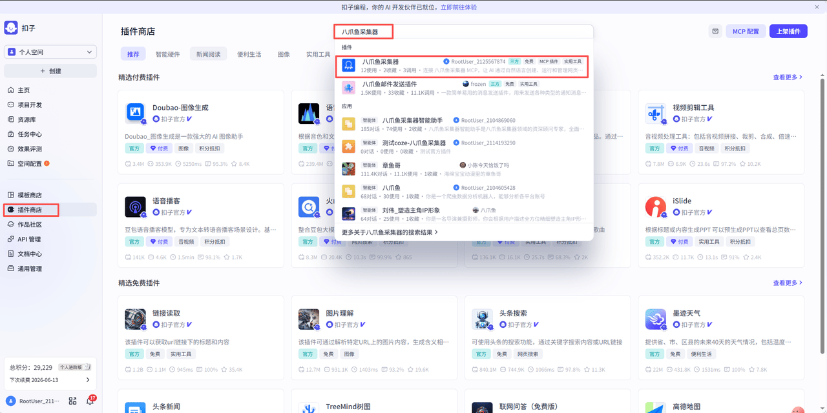Click the 上架插件 button

788,31
